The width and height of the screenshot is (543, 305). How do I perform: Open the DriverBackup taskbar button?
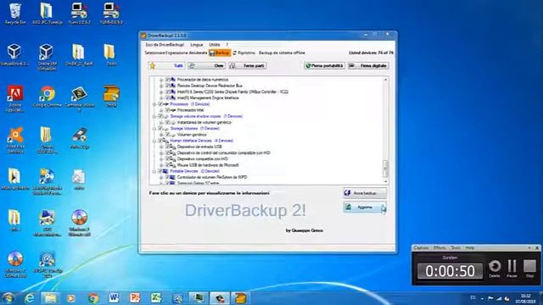[240, 297]
